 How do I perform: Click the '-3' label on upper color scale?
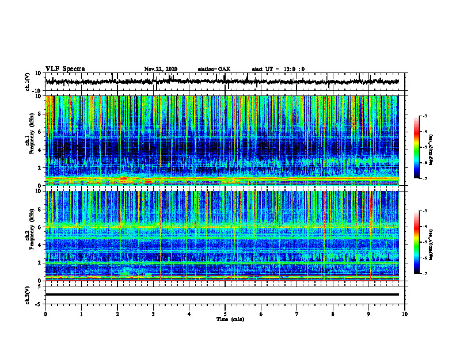pyautogui.click(x=425, y=116)
